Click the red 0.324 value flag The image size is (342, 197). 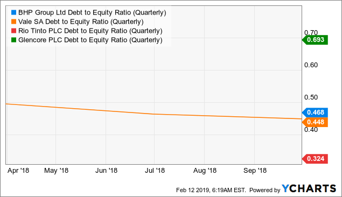pyautogui.click(x=315, y=159)
